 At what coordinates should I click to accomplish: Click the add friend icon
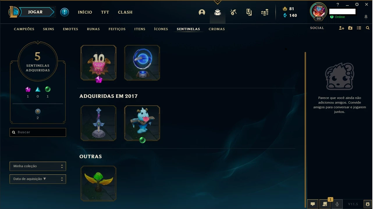point(342,28)
